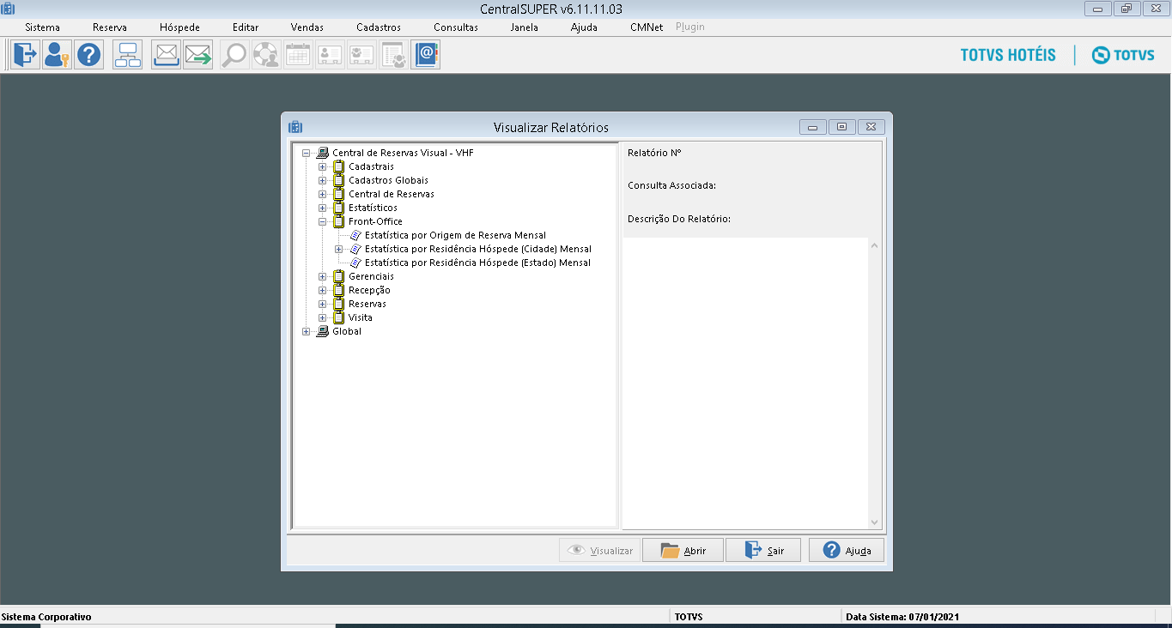Open help via question mark toolbar icon
The width and height of the screenshot is (1172, 628).
point(88,56)
